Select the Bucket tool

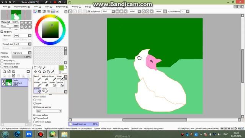tap(38, 90)
